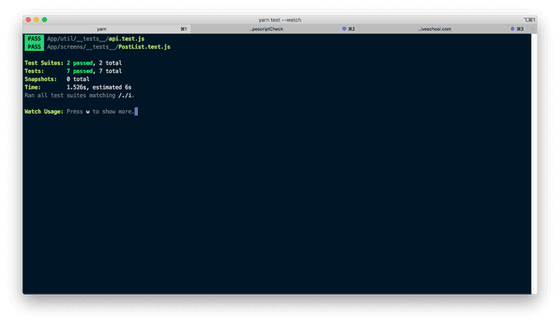Screen dimensions: 560x324
Task: Click the window title "yarn test --watch"
Action: click(280, 20)
